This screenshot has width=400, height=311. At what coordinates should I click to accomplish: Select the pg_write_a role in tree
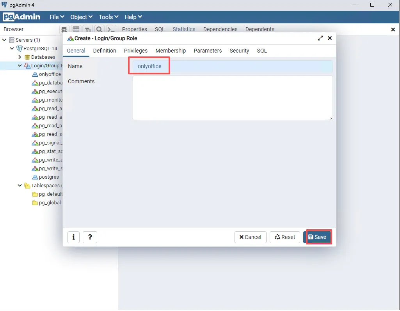pyautogui.click(x=50, y=160)
